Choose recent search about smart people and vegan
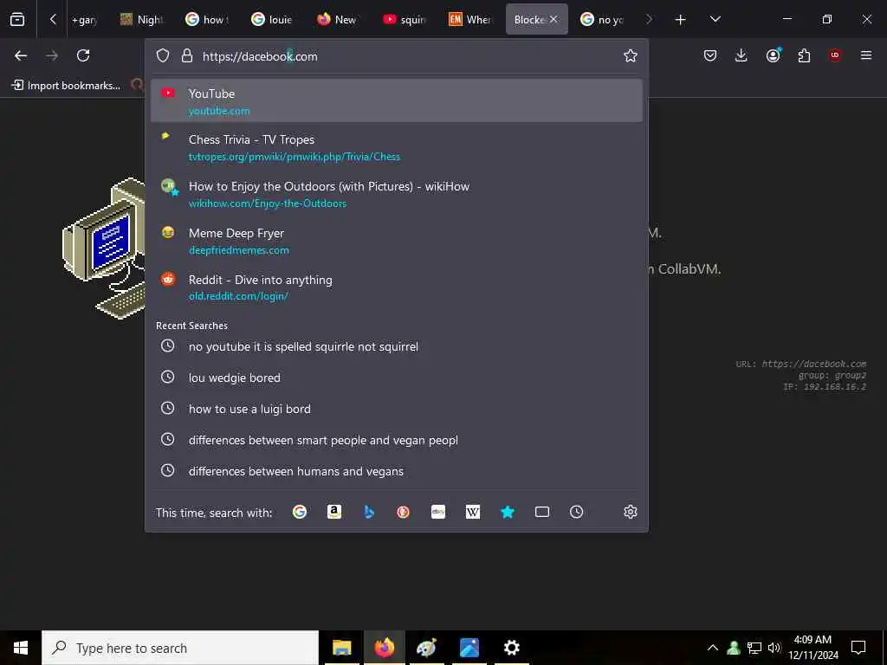 (x=397, y=439)
